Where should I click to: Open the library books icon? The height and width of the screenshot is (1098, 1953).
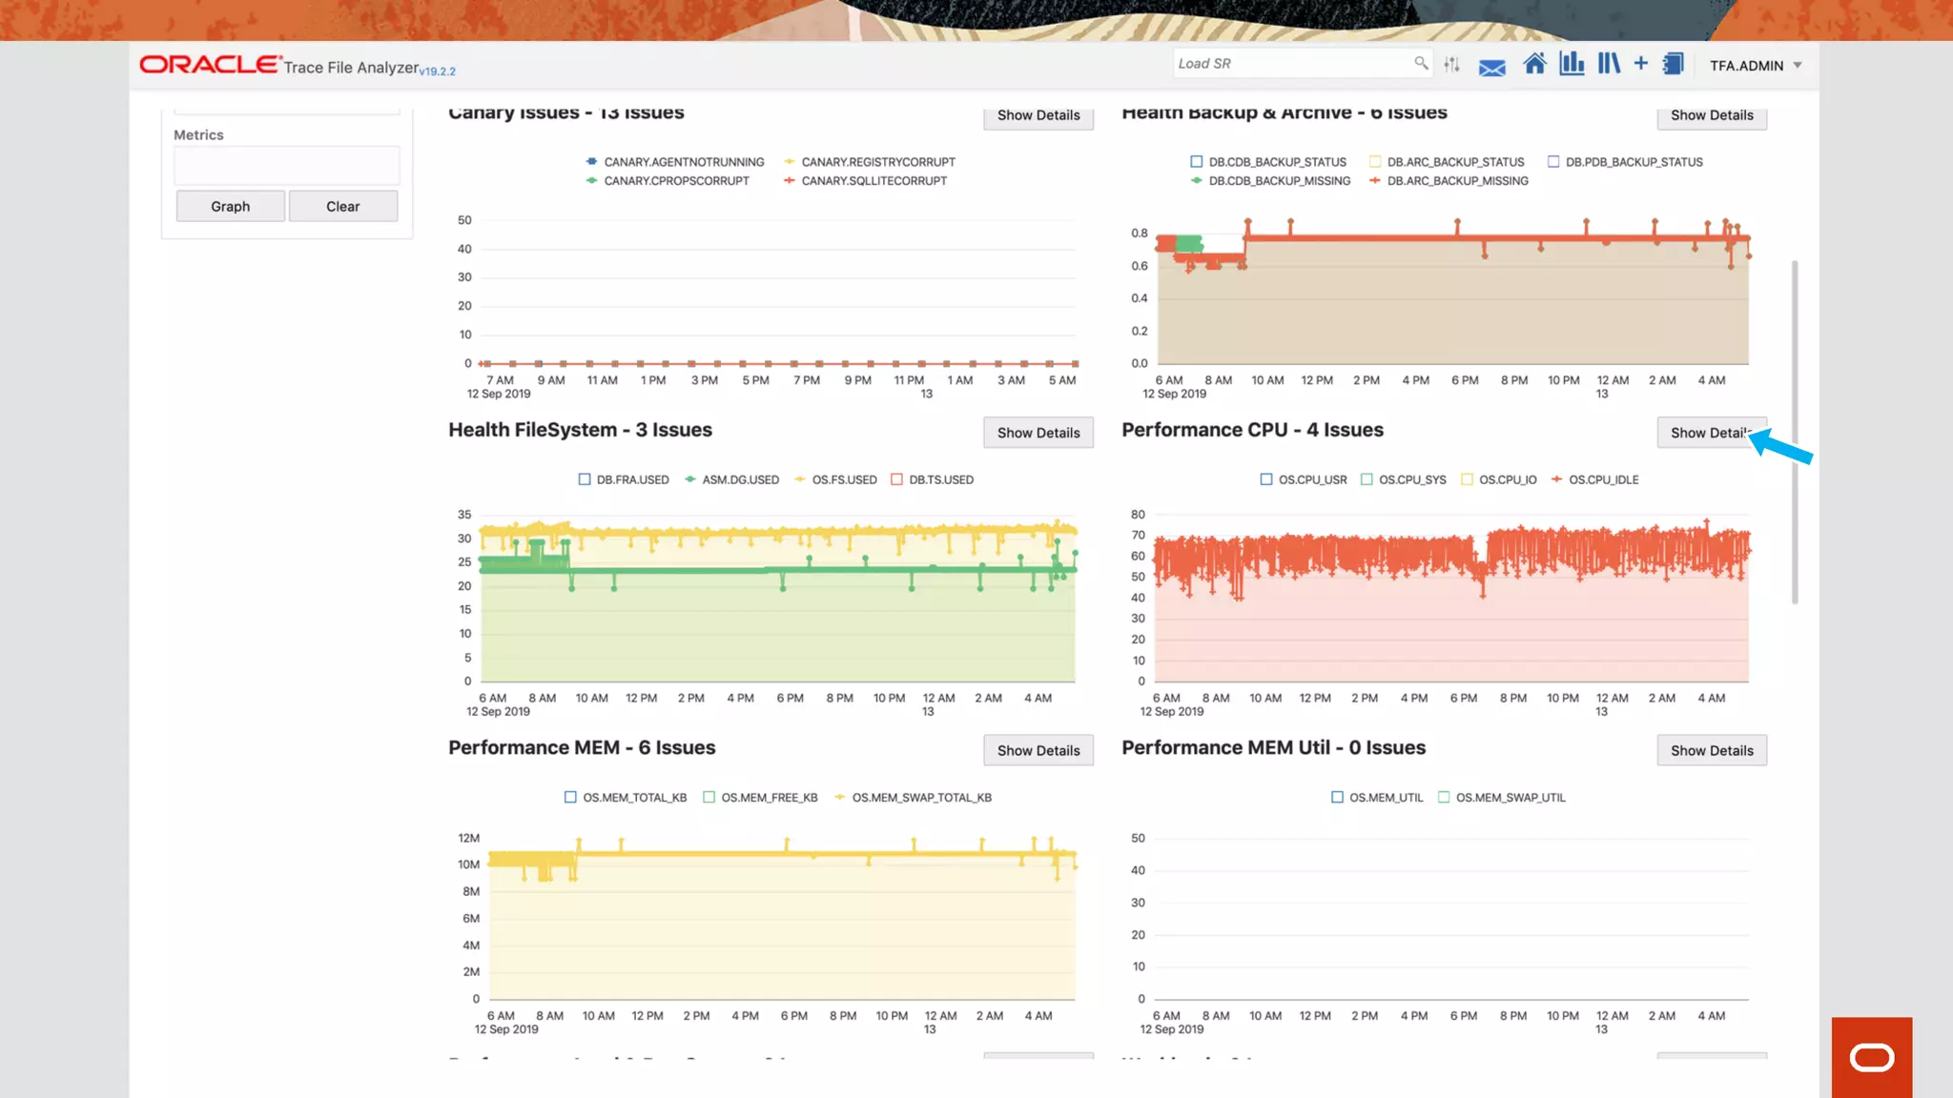pyautogui.click(x=1609, y=64)
